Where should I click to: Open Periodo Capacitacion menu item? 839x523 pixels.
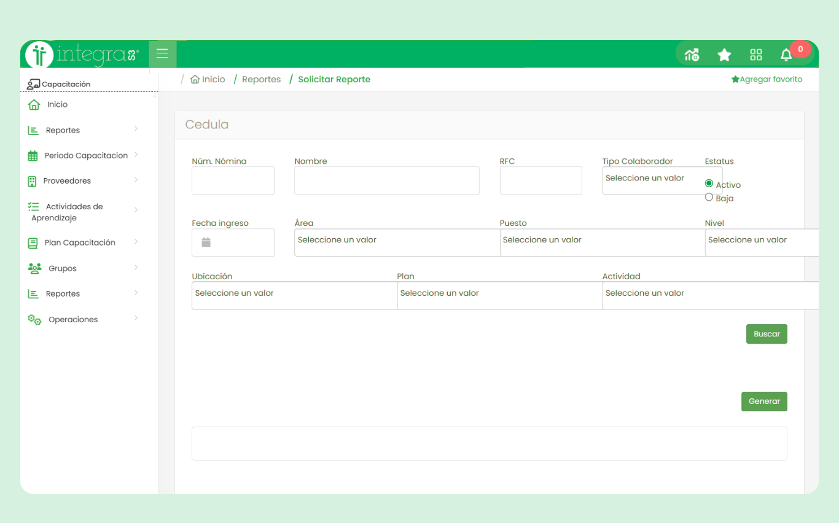(x=86, y=156)
